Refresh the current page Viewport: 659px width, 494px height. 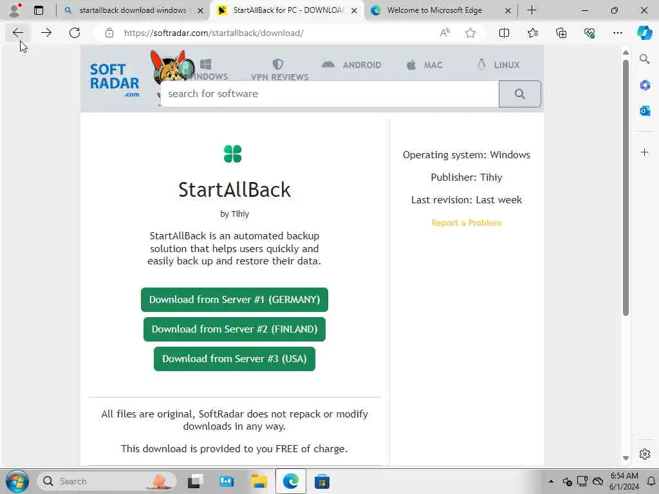click(x=75, y=33)
